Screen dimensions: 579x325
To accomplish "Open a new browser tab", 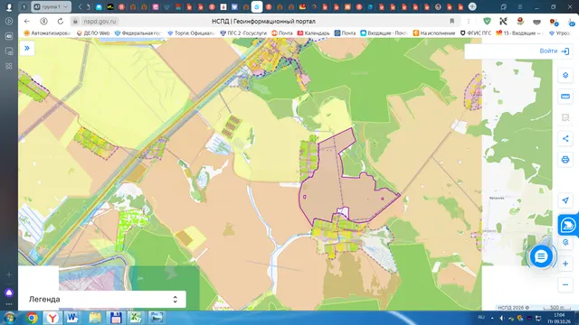I will click(472, 6).
